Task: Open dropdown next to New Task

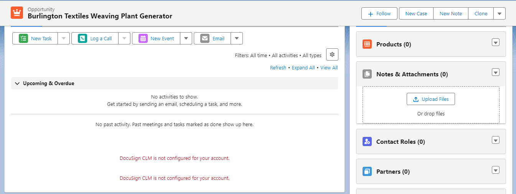Action: [x=64, y=38]
